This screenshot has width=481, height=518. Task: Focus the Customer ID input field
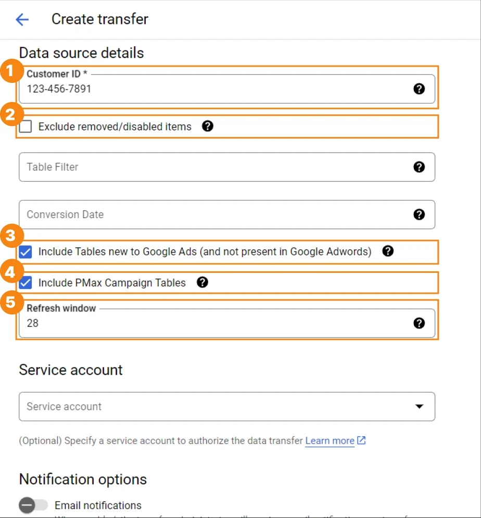[x=227, y=89]
